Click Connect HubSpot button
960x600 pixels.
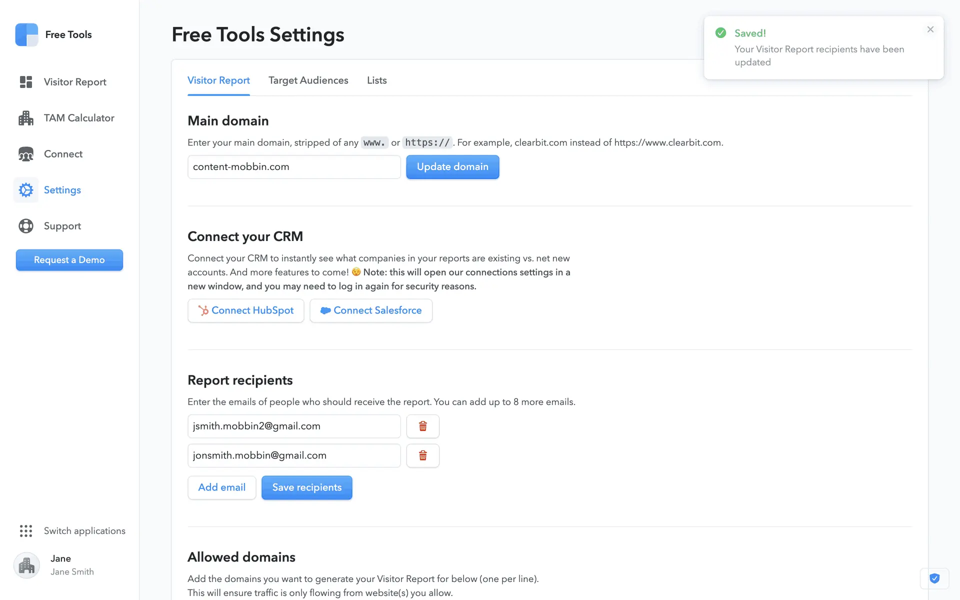(245, 310)
